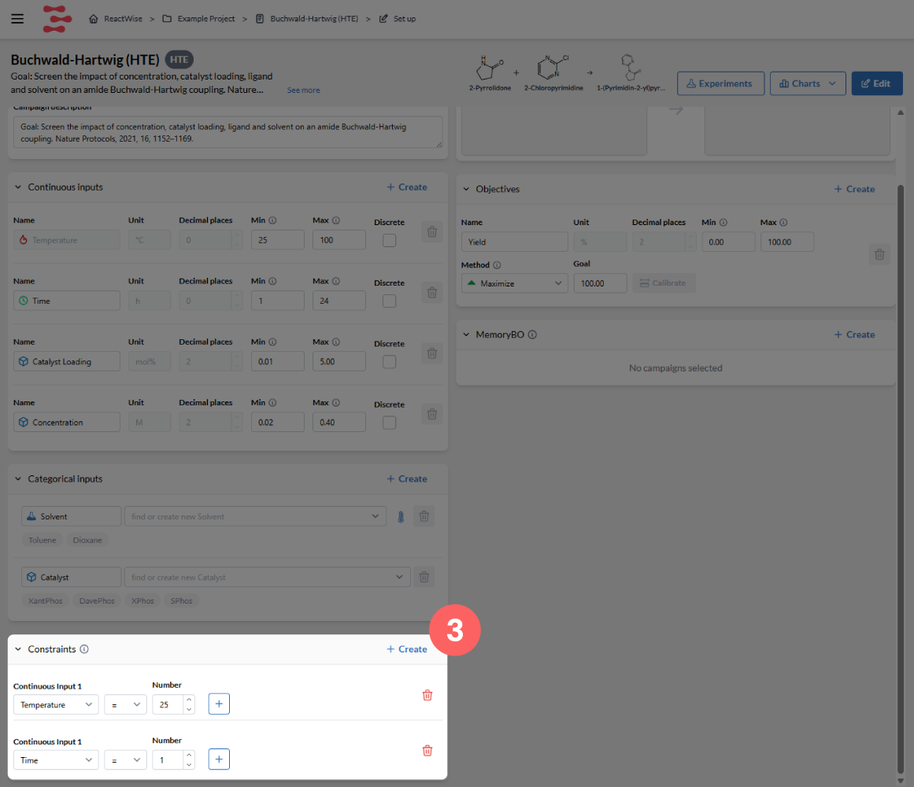The width and height of the screenshot is (914, 787).
Task: Click See more in goal description
Action: coord(303,91)
